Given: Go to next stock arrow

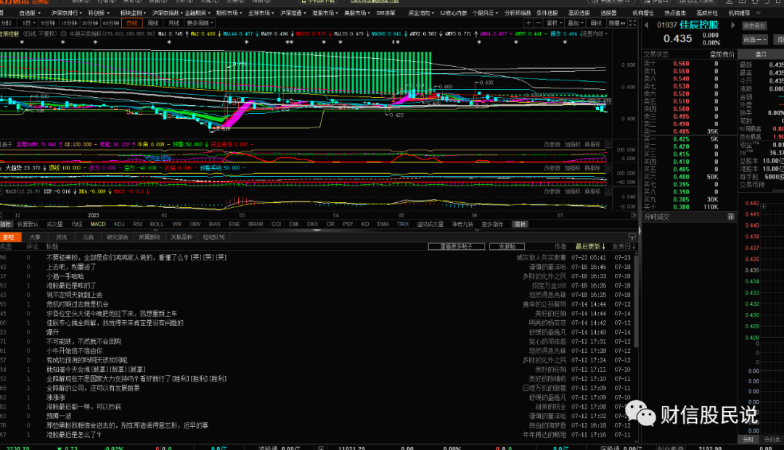Looking at the screenshot, I should [733, 25].
